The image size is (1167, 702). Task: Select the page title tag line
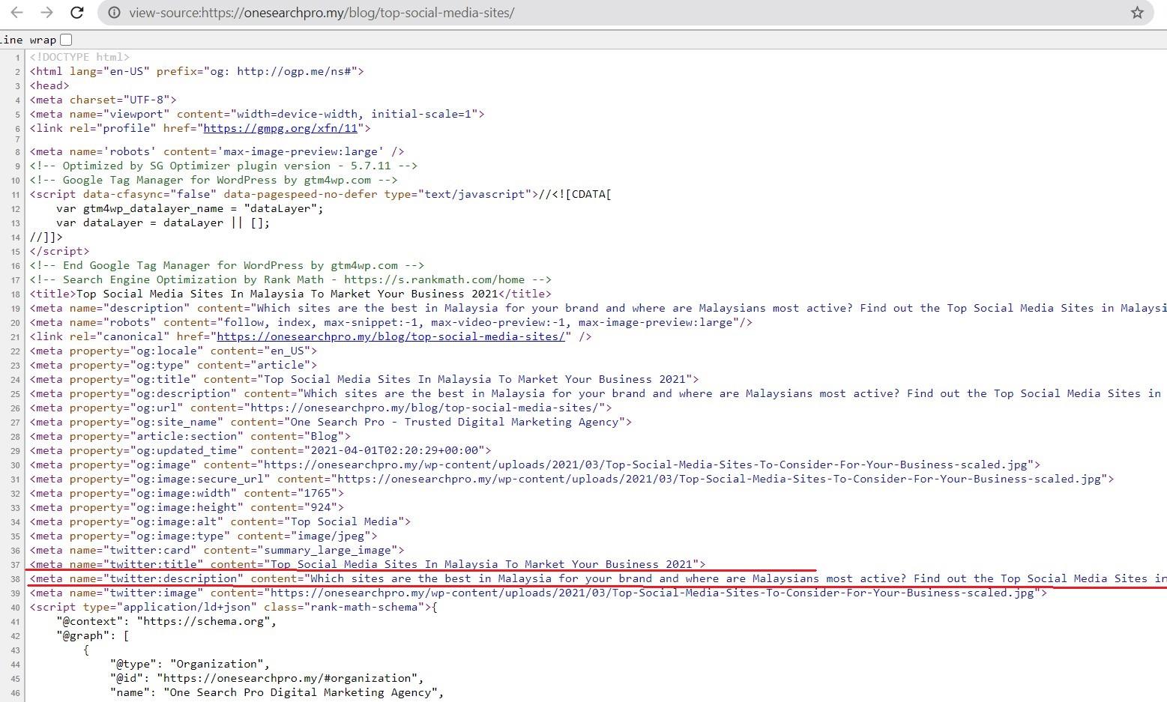click(x=291, y=294)
